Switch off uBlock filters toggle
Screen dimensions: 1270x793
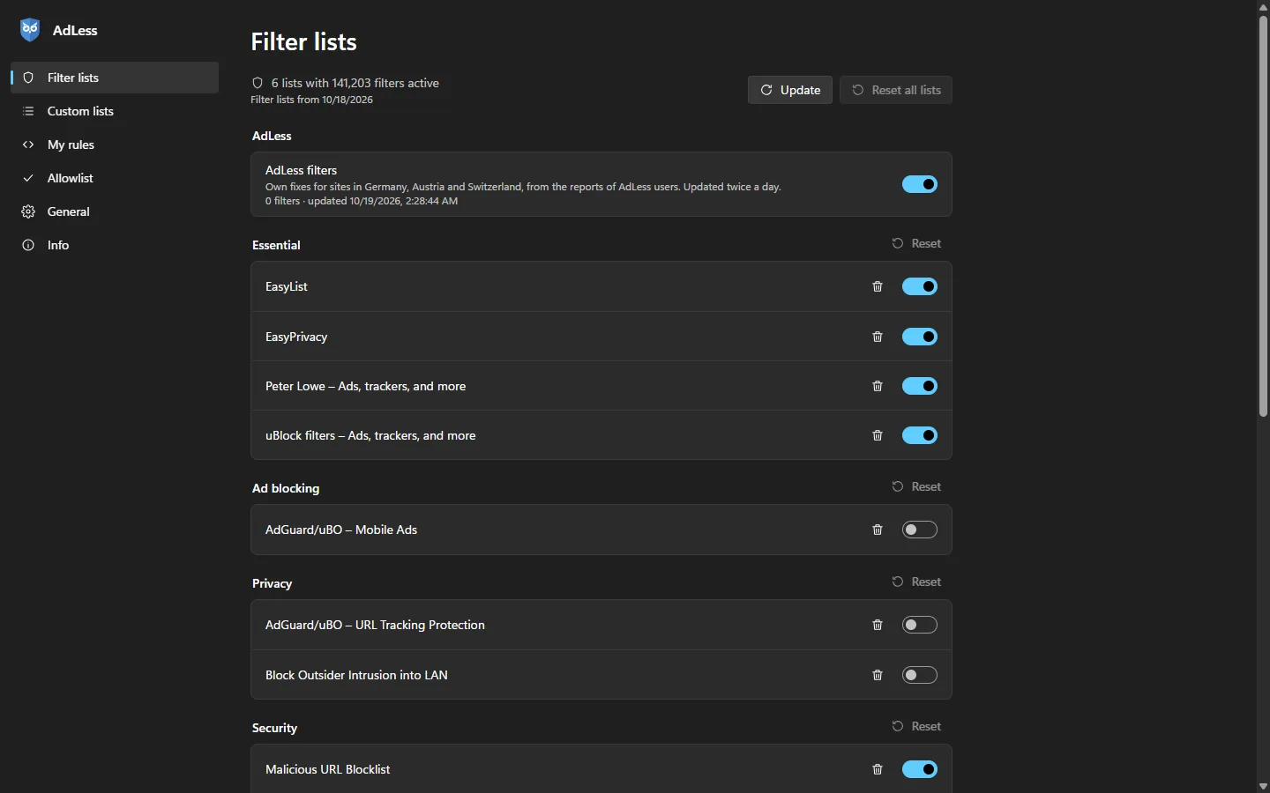[920, 435]
